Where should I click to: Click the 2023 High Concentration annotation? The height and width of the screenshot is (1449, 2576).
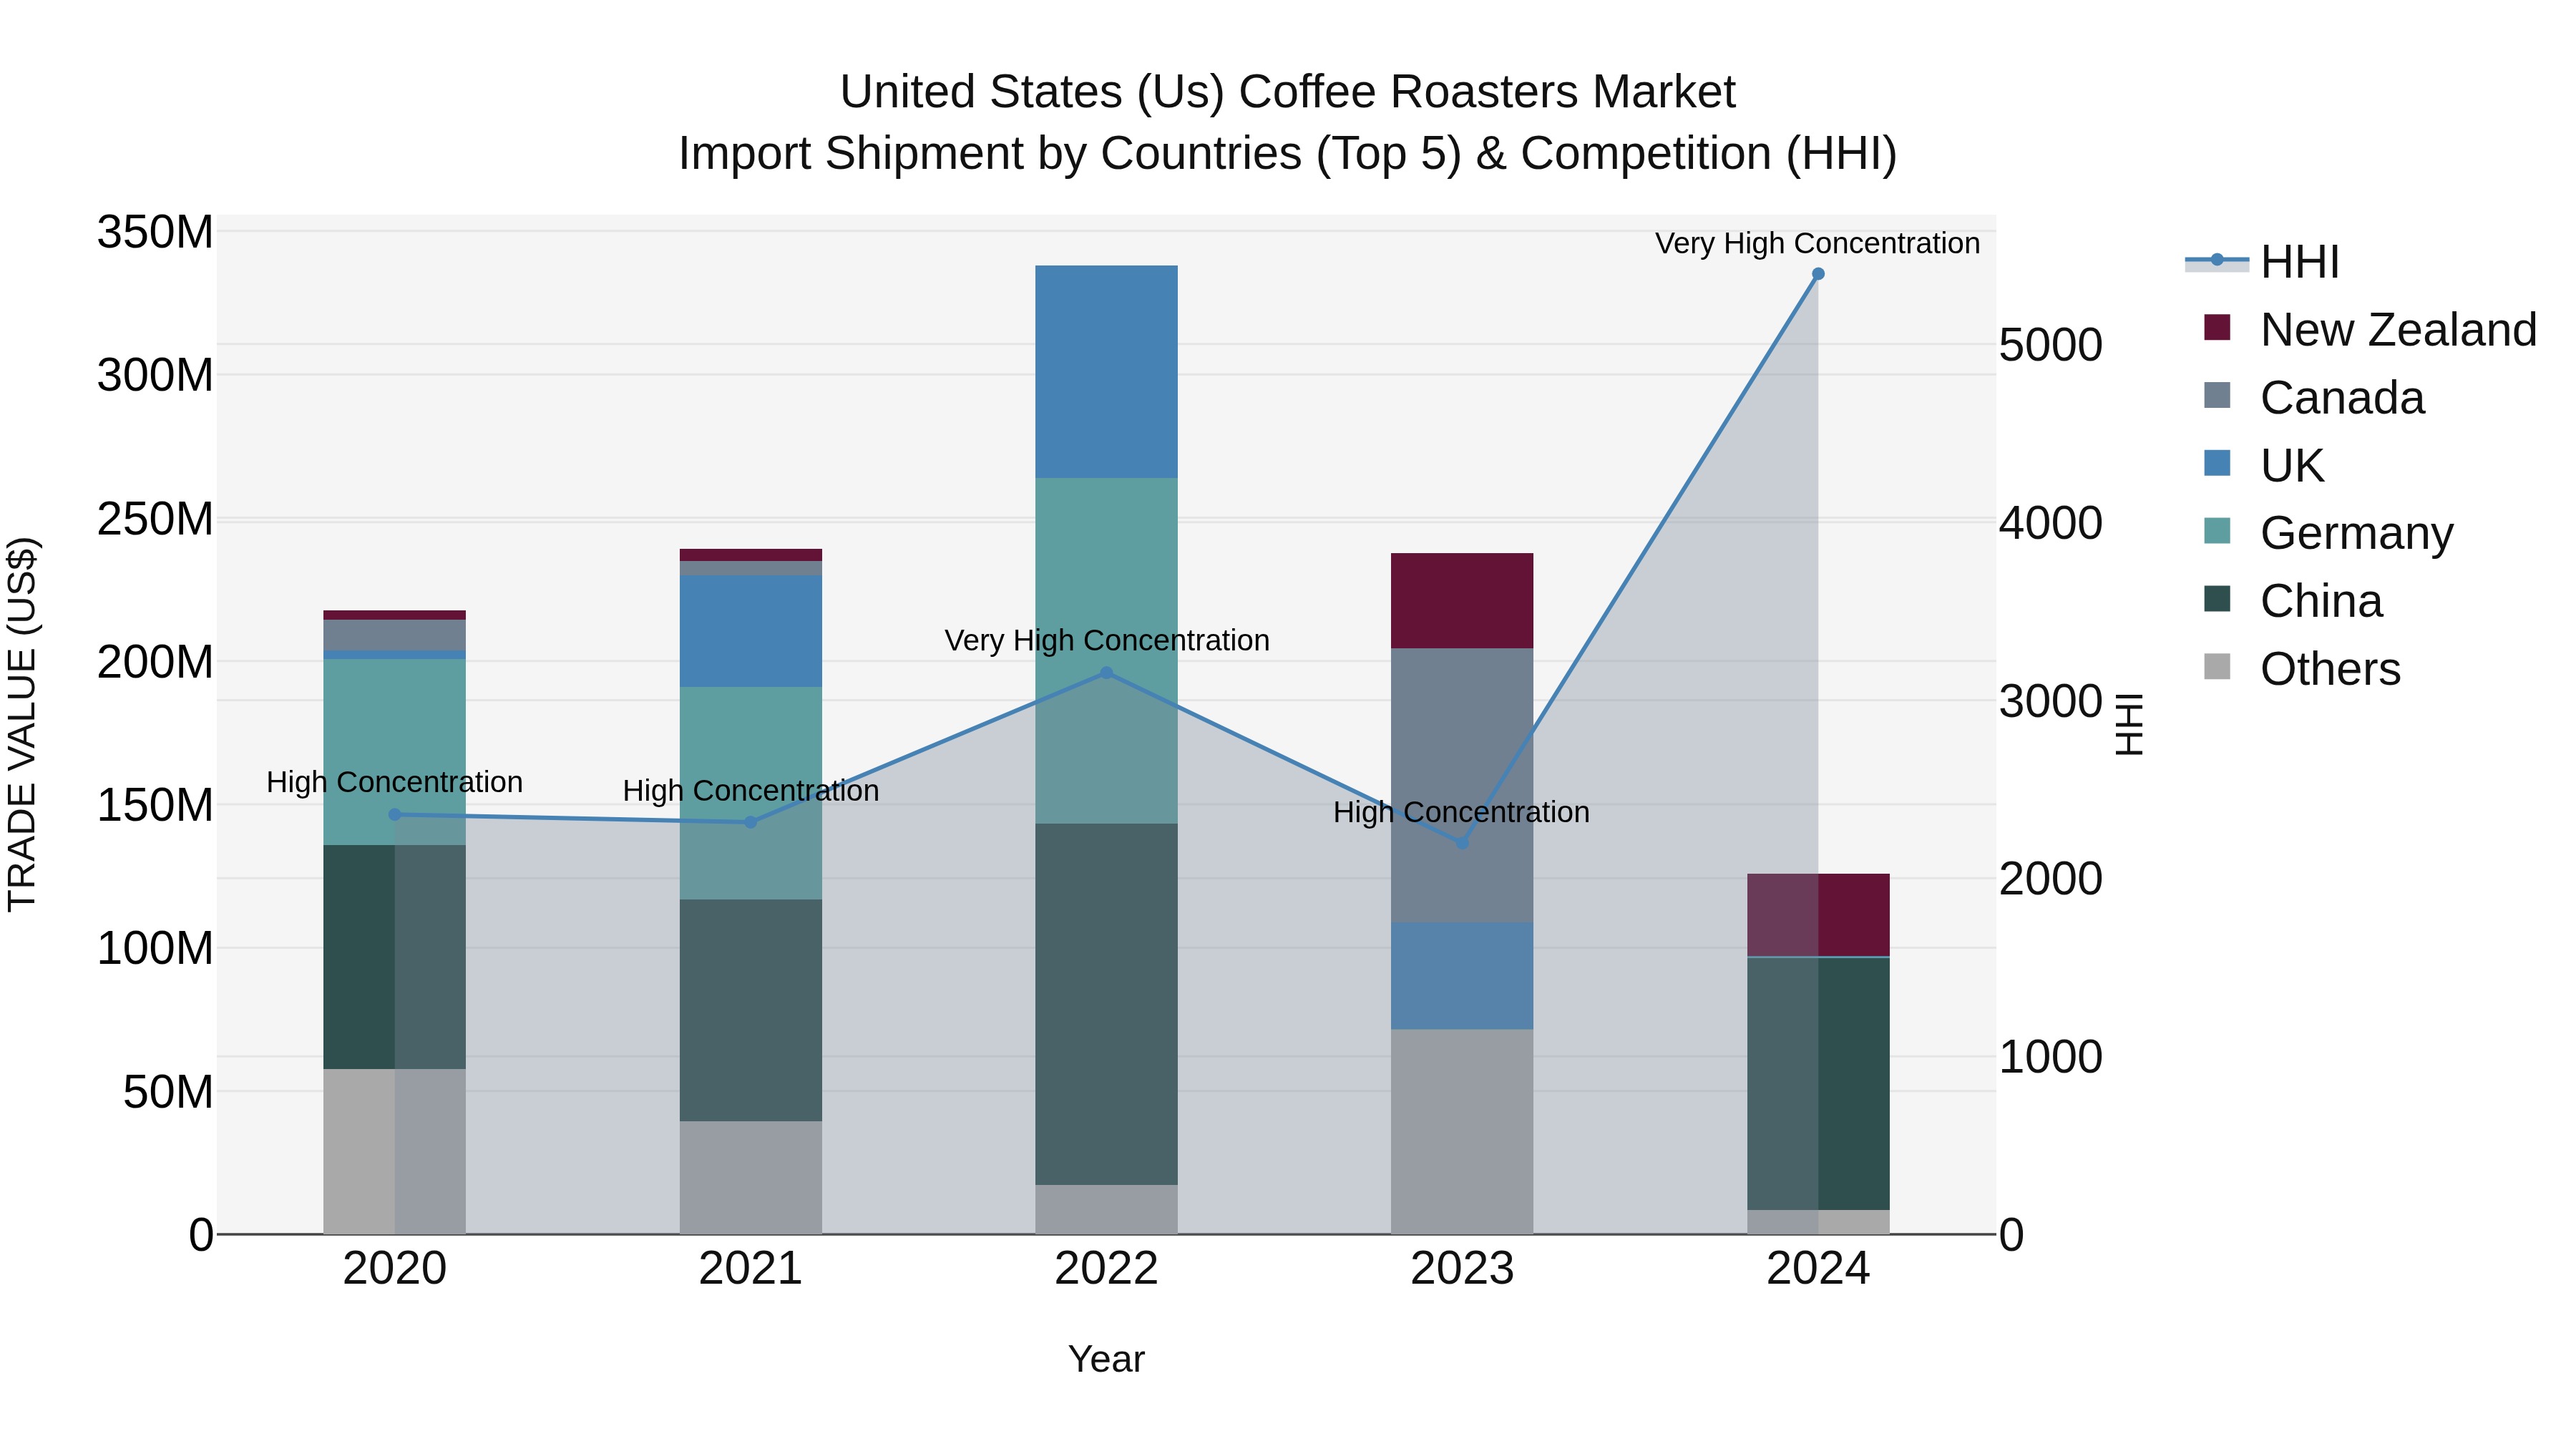point(1462,812)
